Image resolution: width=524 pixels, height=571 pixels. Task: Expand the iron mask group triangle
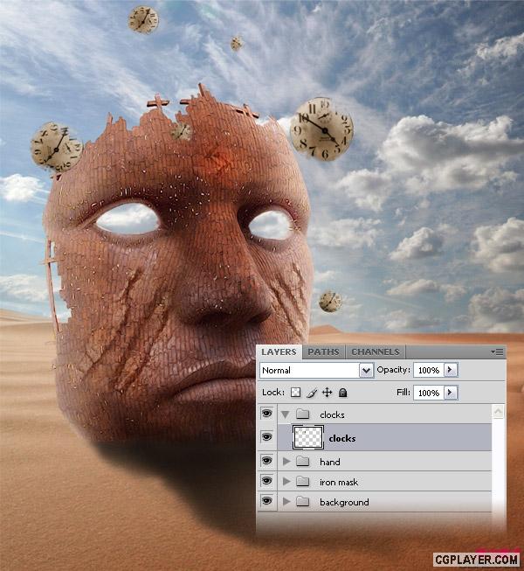point(286,482)
